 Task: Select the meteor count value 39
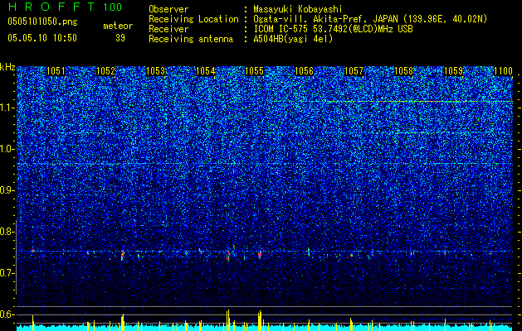(120, 38)
